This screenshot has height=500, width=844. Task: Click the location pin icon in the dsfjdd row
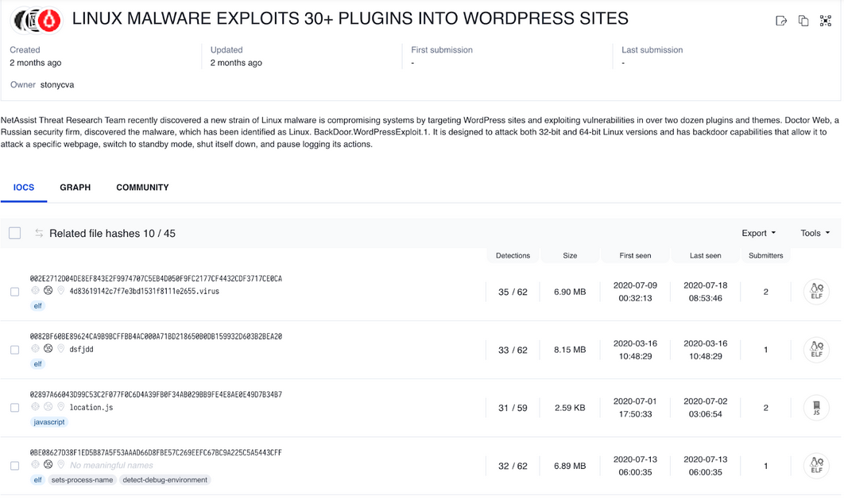tap(61, 349)
